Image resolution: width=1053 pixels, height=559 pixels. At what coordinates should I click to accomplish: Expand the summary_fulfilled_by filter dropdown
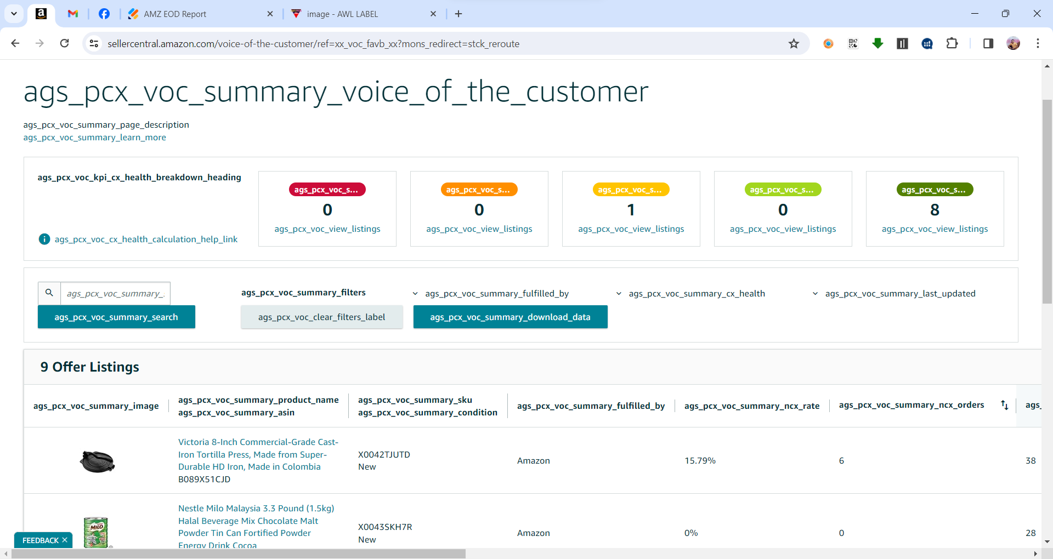[491, 294]
